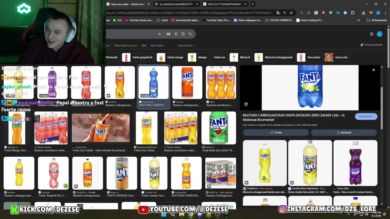Viewport: 390px width, 219px height.
Task: Open Sezamo 'Fanta Grepfruit Roz' result
Action: 53,173
